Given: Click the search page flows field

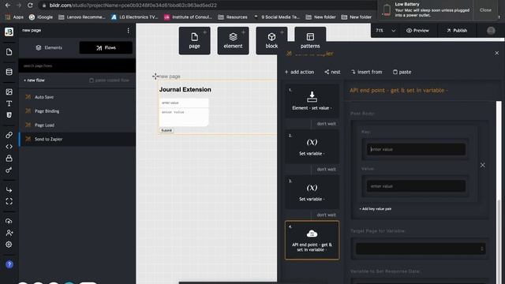Looking at the screenshot, I should click(77, 65).
